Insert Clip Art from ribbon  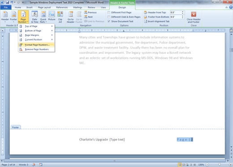point(60,17)
